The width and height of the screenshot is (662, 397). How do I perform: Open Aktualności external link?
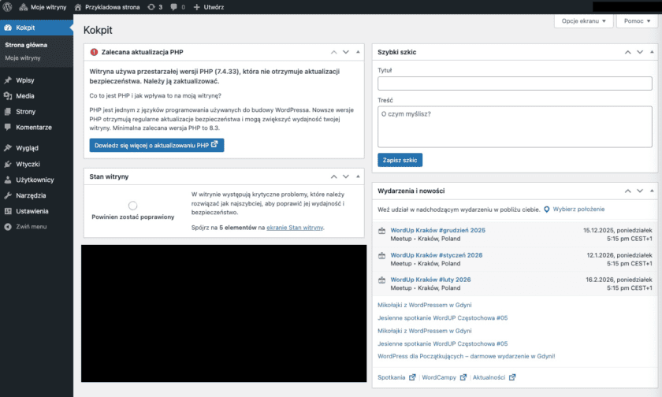point(494,377)
